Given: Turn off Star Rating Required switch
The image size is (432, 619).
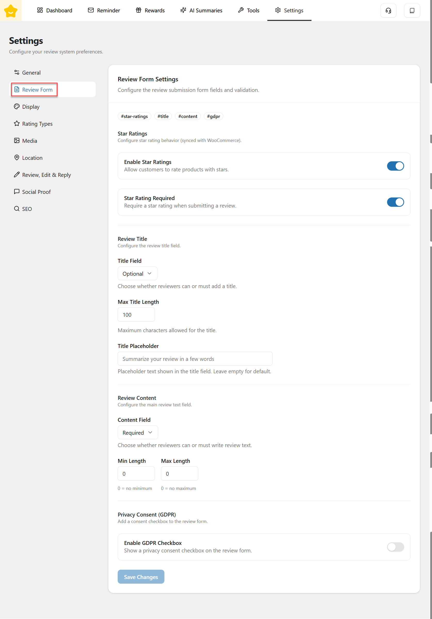Looking at the screenshot, I should pos(395,202).
